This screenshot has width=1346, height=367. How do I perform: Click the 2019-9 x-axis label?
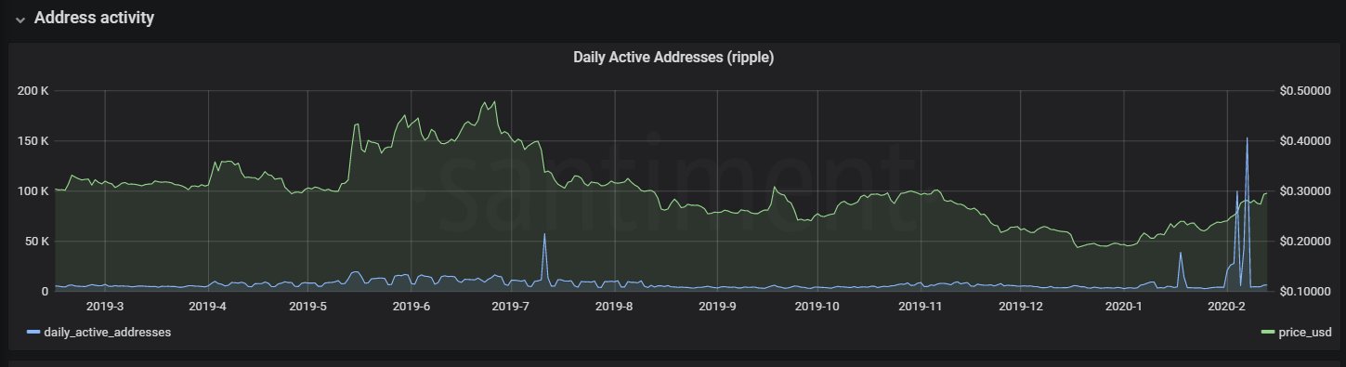[717, 305]
